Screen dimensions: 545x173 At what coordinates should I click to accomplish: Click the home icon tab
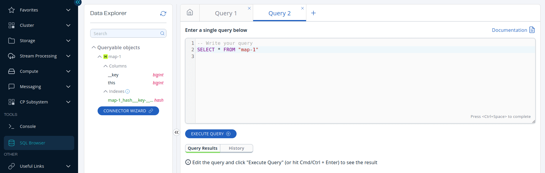click(190, 12)
